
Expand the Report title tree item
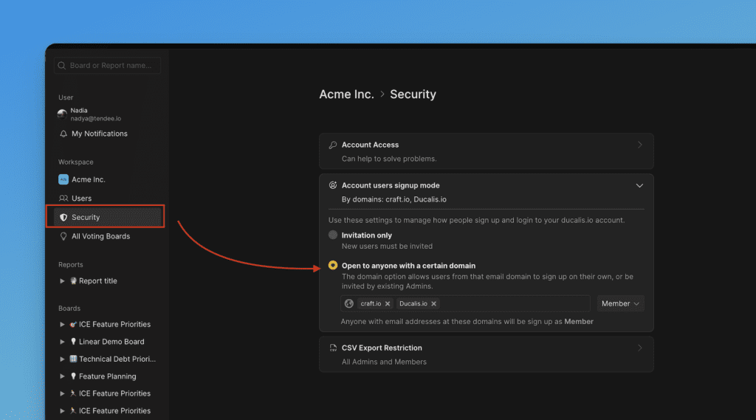[63, 281]
